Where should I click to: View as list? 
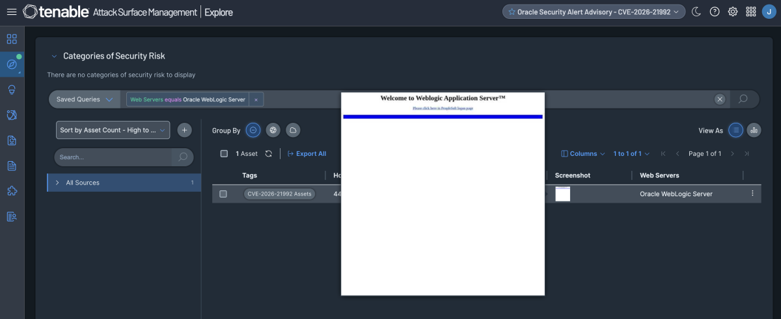coord(735,130)
